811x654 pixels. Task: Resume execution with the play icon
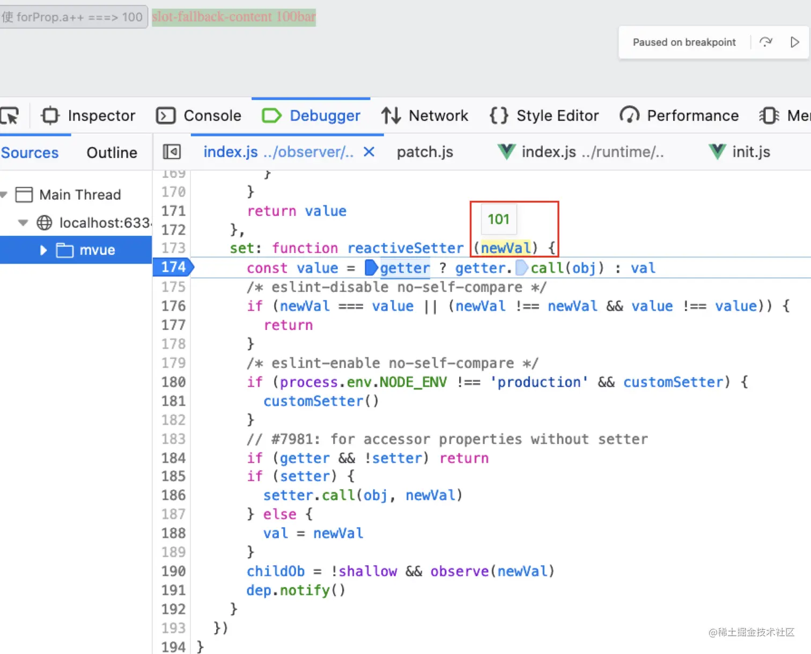point(794,42)
